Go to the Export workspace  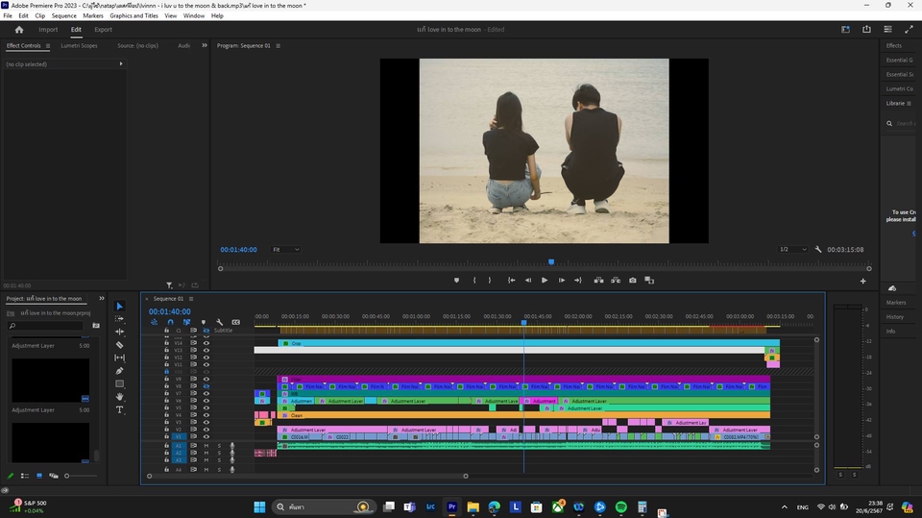click(x=103, y=30)
